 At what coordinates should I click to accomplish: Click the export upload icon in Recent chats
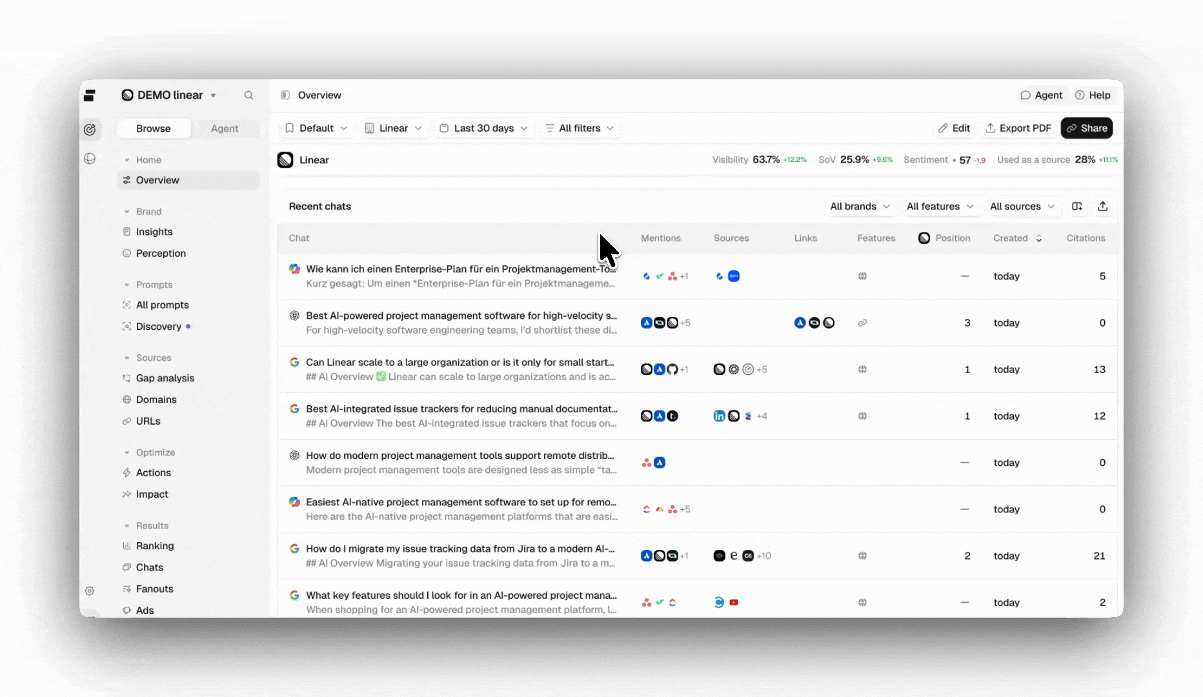tap(1103, 207)
